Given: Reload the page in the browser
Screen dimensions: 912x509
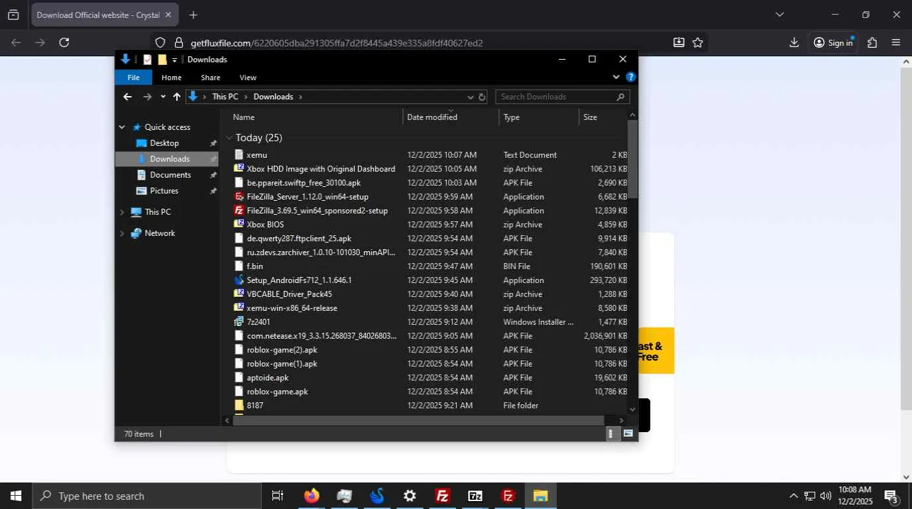Looking at the screenshot, I should pyautogui.click(x=64, y=42).
